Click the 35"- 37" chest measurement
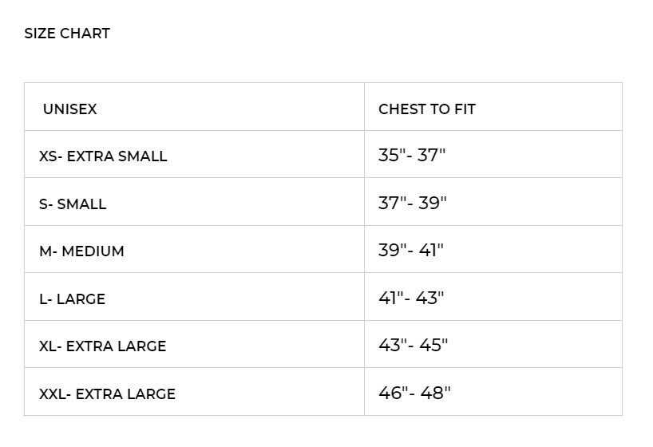 [x=412, y=156]
